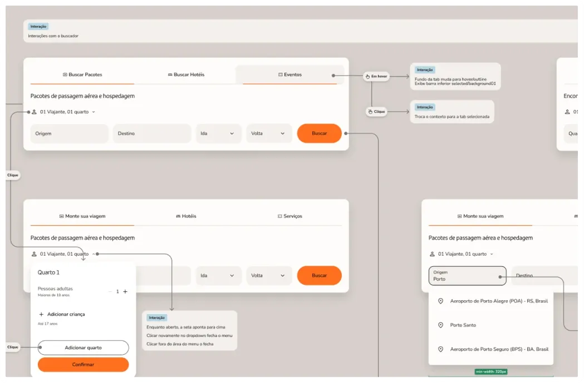Click Origem field in Buscar Pacotes card
584x383 pixels.
click(x=69, y=133)
